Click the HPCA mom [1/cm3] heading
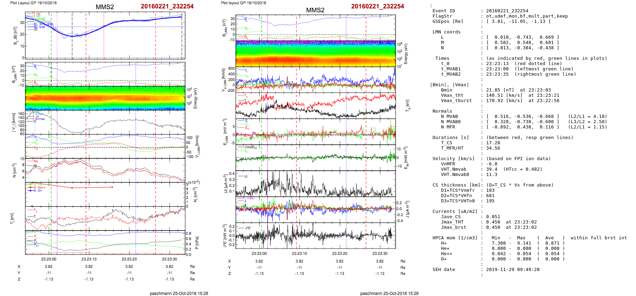The image size is (636, 296). click(455, 238)
